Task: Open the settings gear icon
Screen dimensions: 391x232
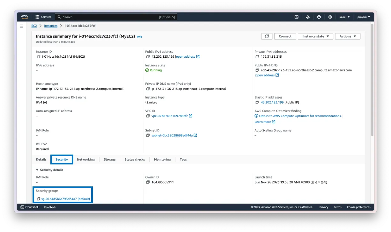Action: pos(330,17)
